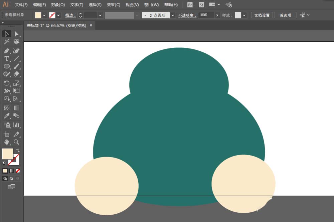This screenshot has height=222, width=334.
Task: Select the Type tool
Action: (x=7, y=58)
